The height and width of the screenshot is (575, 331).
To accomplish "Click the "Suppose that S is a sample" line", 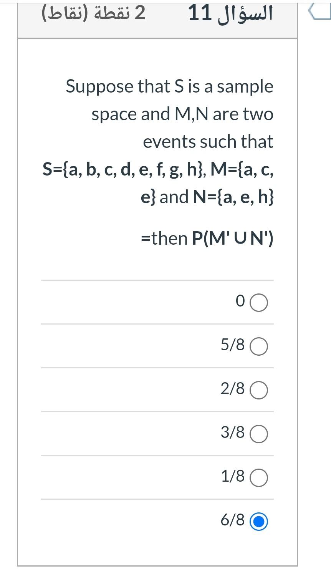I will point(169,86).
